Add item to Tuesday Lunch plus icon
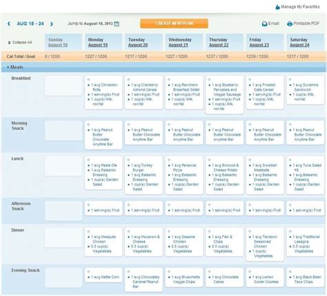 pos(128,160)
